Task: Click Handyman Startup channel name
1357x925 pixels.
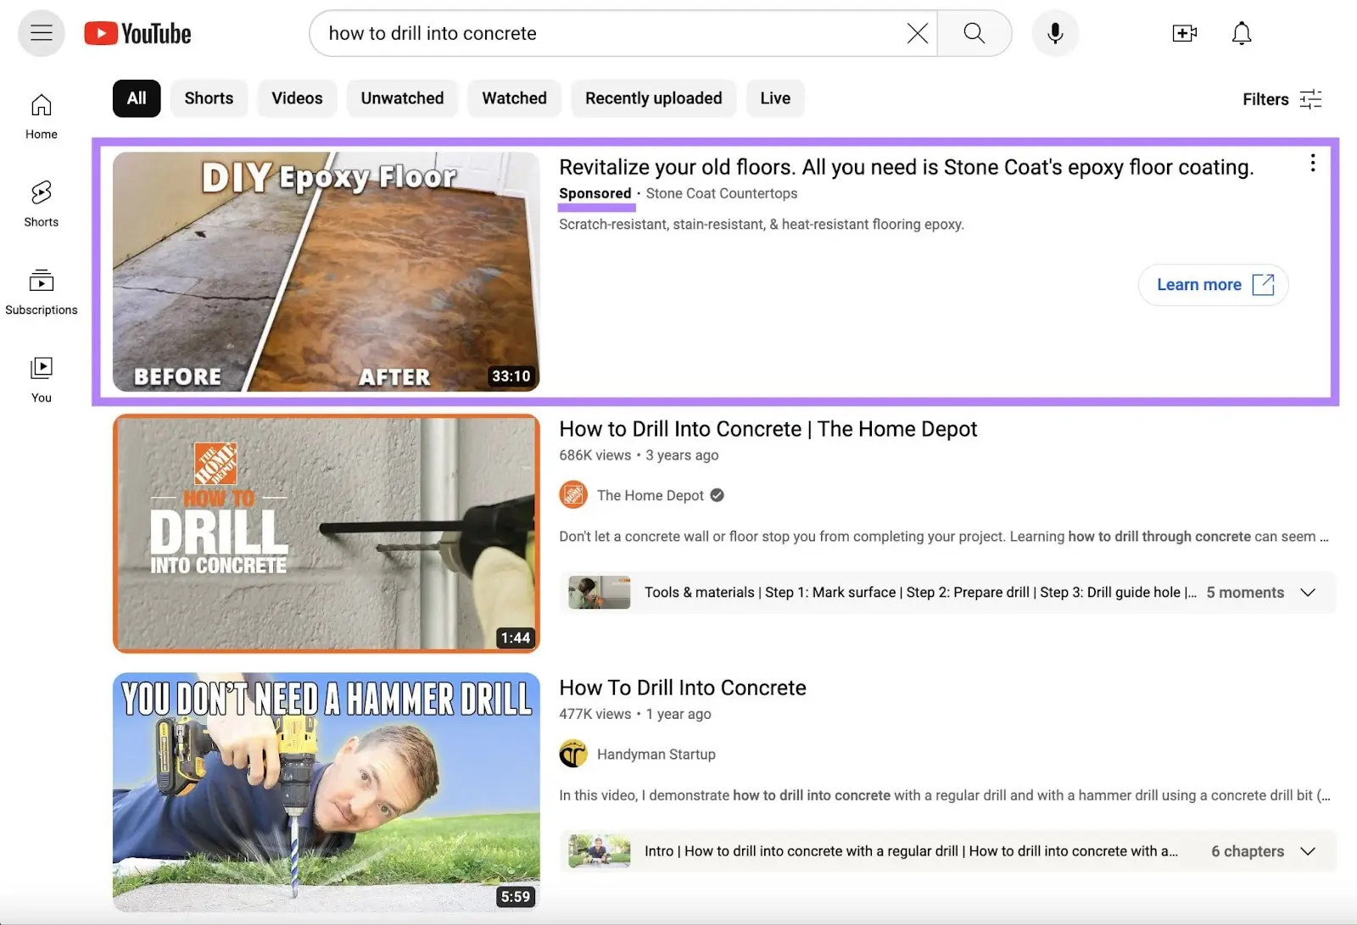Action: click(x=656, y=754)
